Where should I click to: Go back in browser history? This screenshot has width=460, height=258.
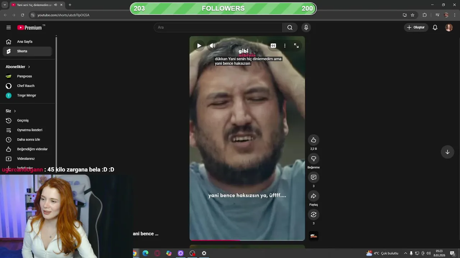(x=5, y=15)
